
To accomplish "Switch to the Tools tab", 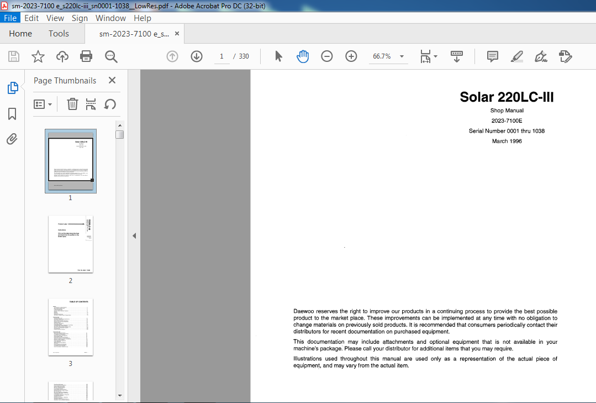I will click(x=59, y=34).
